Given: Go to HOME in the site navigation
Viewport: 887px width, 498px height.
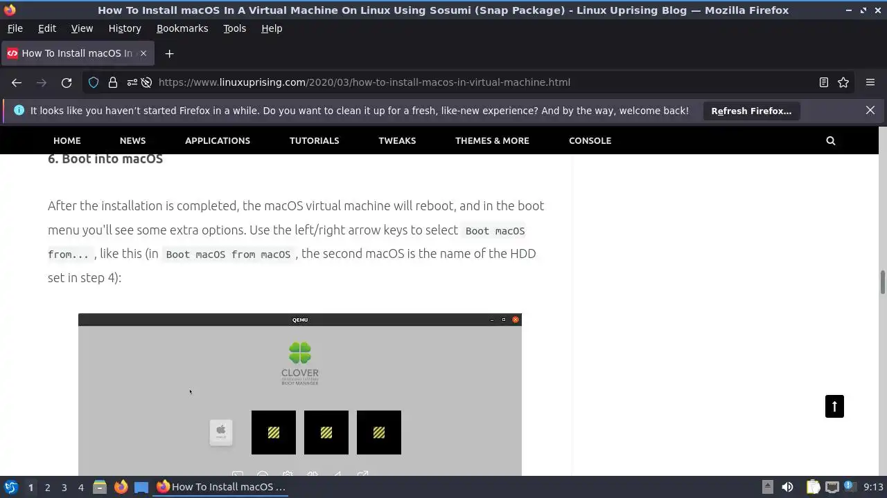Looking at the screenshot, I should pos(67,140).
